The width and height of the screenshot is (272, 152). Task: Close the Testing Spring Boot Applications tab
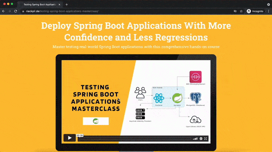(x=60, y=5)
